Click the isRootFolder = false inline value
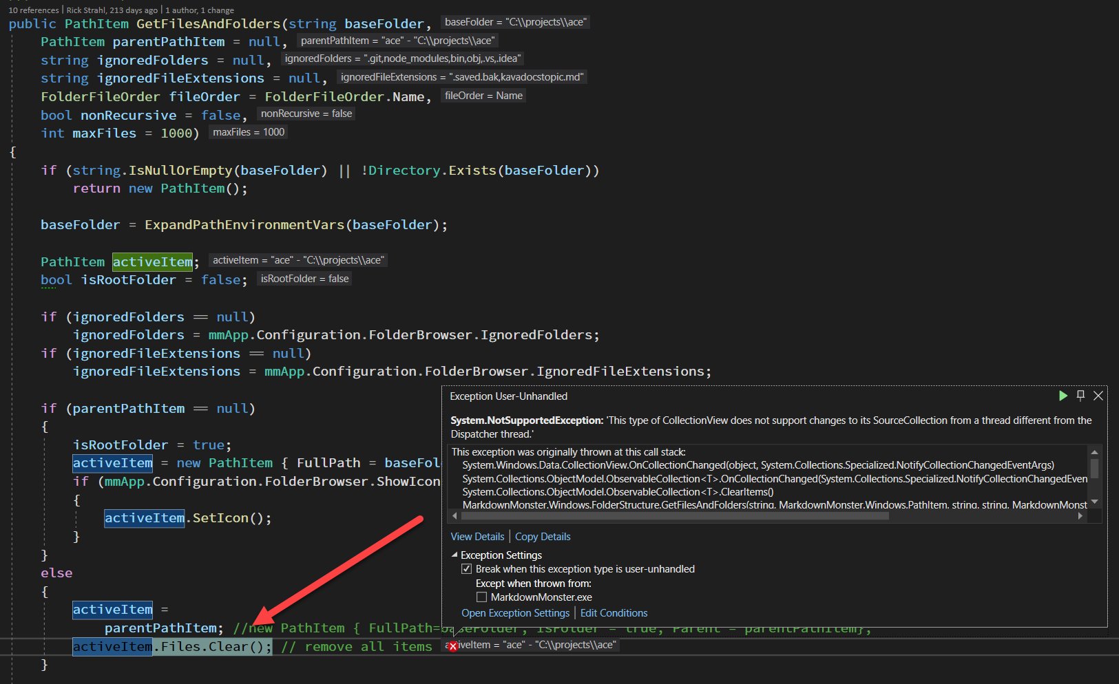 coord(304,279)
